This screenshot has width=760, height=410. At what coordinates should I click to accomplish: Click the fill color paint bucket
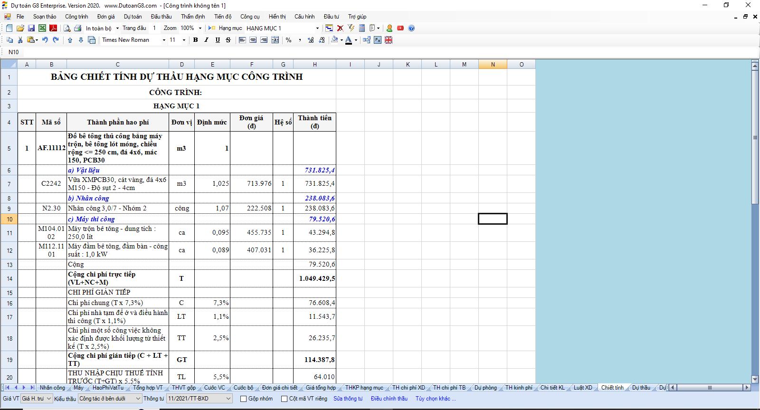point(334,40)
